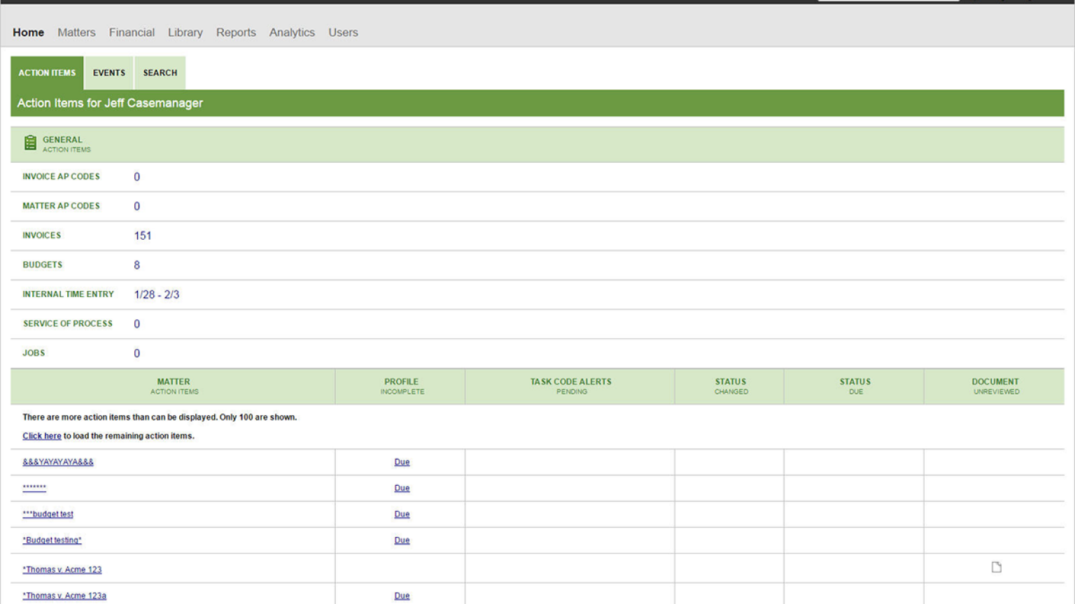Click the General action items clipboard icon

(30, 143)
